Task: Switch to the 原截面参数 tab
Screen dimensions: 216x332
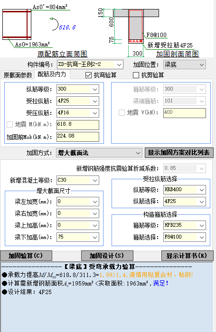Action: tap(18, 75)
